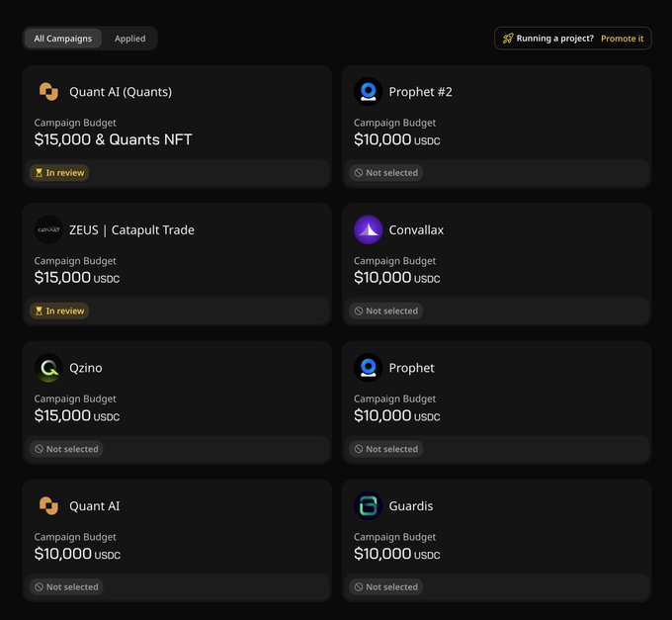The image size is (672, 620).
Task: Click the Convallax purple logo icon
Action: [x=369, y=229]
